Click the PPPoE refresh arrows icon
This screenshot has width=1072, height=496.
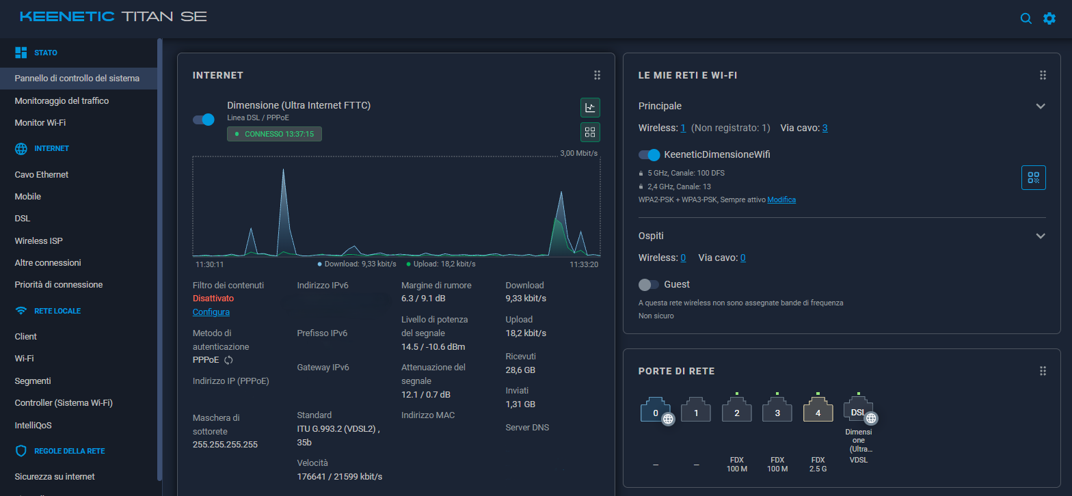(x=229, y=360)
